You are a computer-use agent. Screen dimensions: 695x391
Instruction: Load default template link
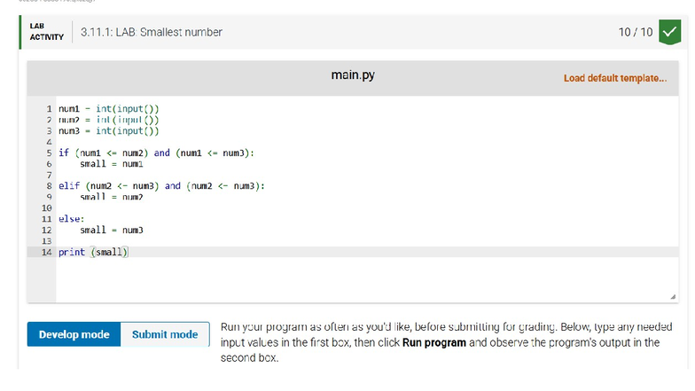coord(615,78)
